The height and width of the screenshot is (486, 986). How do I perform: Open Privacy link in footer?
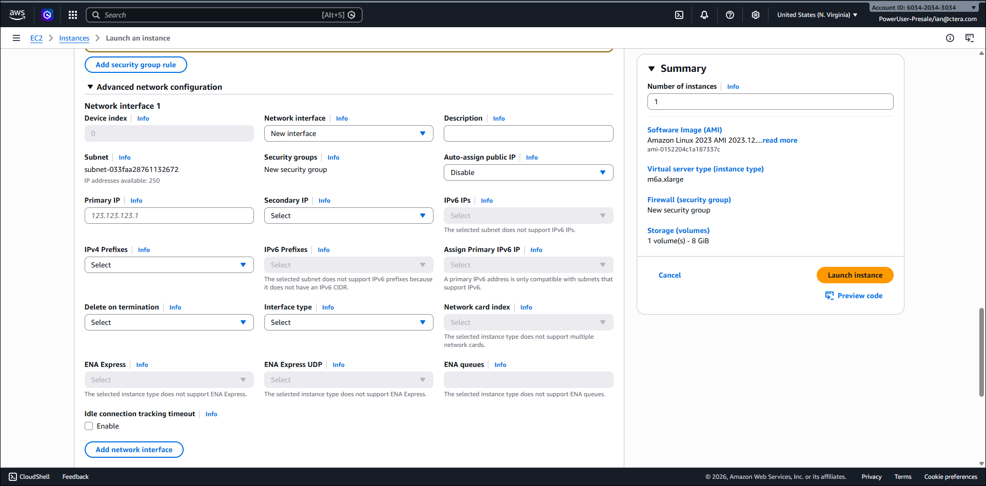click(x=872, y=477)
